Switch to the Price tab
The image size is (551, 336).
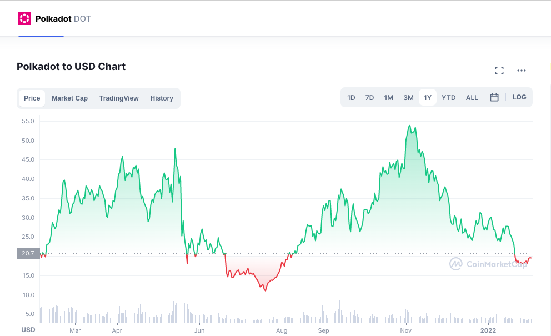tap(32, 98)
